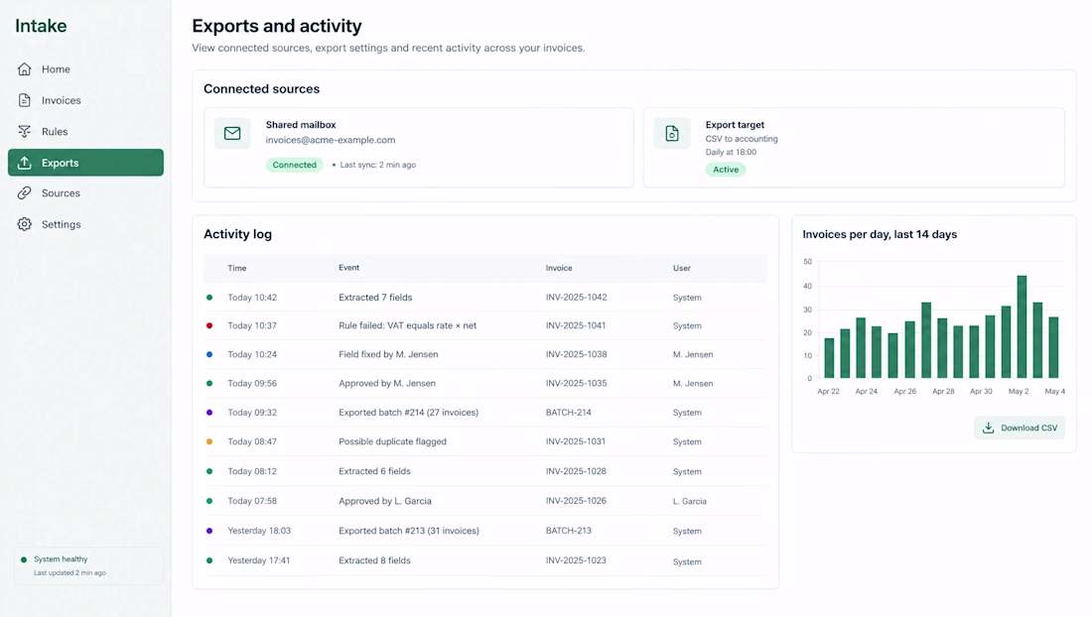Image resolution: width=1092 pixels, height=617 pixels.
Task: Click the Sources link icon
Action: pyautogui.click(x=25, y=192)
